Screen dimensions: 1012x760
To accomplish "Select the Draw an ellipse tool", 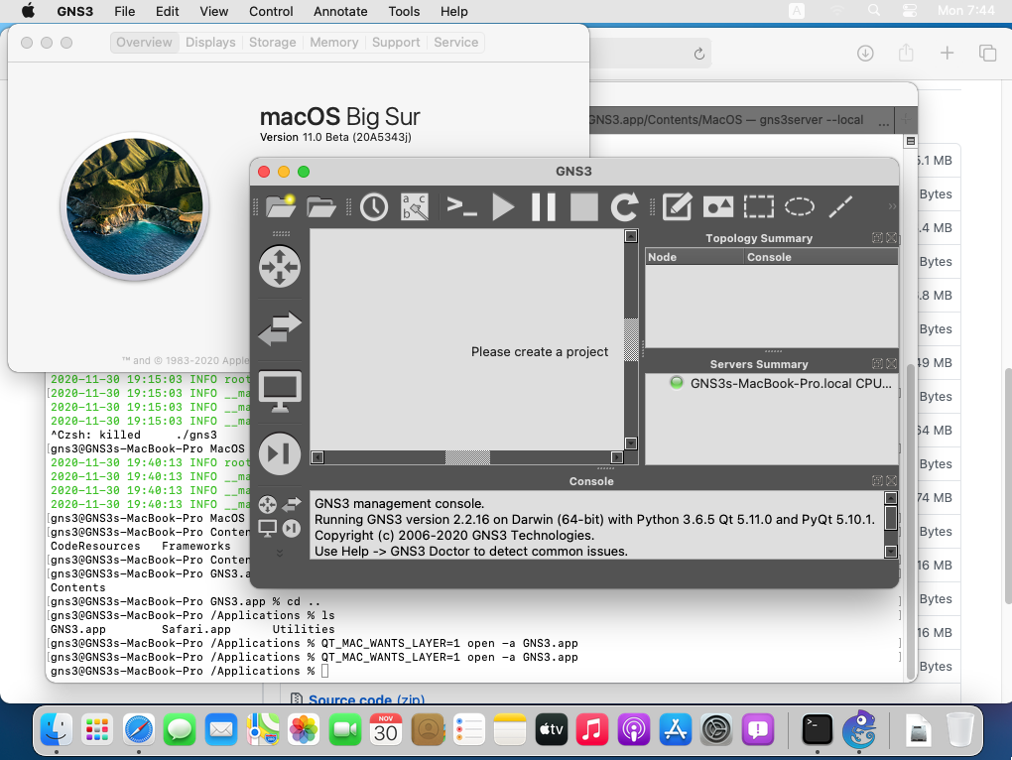I will 799,206.
